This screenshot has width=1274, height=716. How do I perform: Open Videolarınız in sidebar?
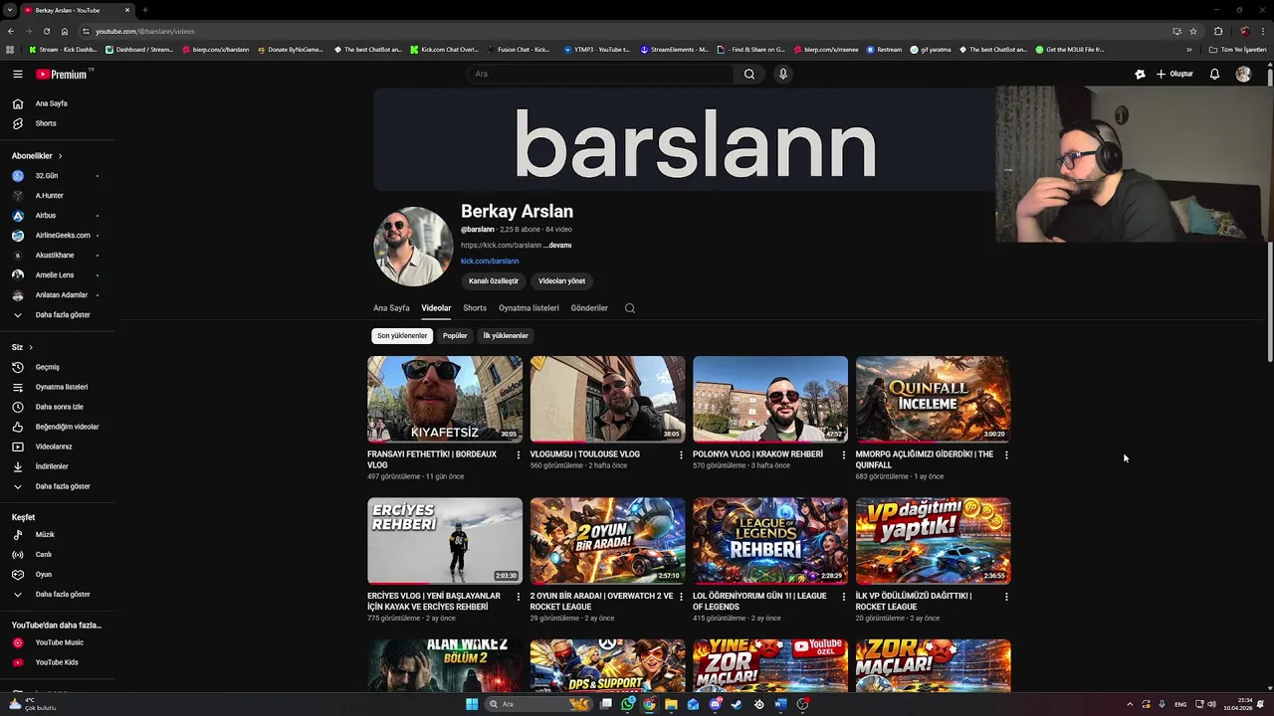(x=57, y=447)
